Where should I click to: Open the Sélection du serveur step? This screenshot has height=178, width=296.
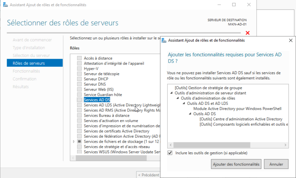click(31, 56)
